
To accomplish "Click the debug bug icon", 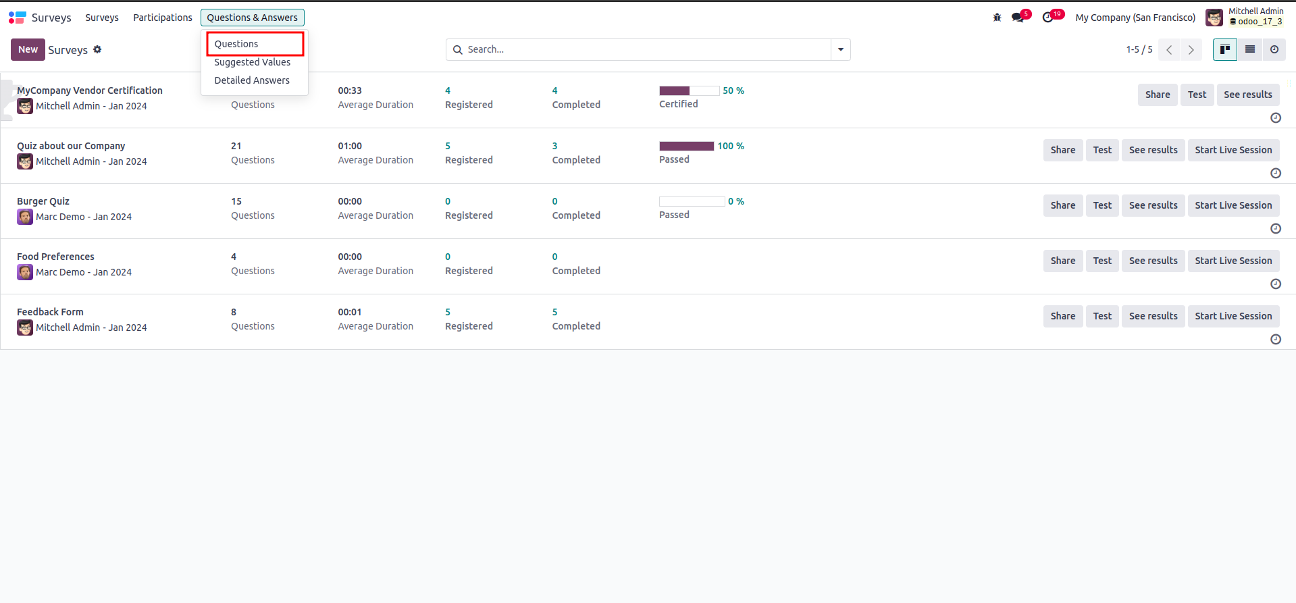I will click(x=997, y=18).
